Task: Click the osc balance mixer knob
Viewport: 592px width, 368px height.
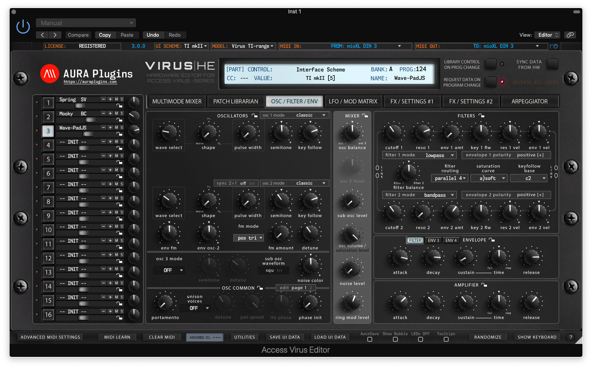Action: click(352, 132)
